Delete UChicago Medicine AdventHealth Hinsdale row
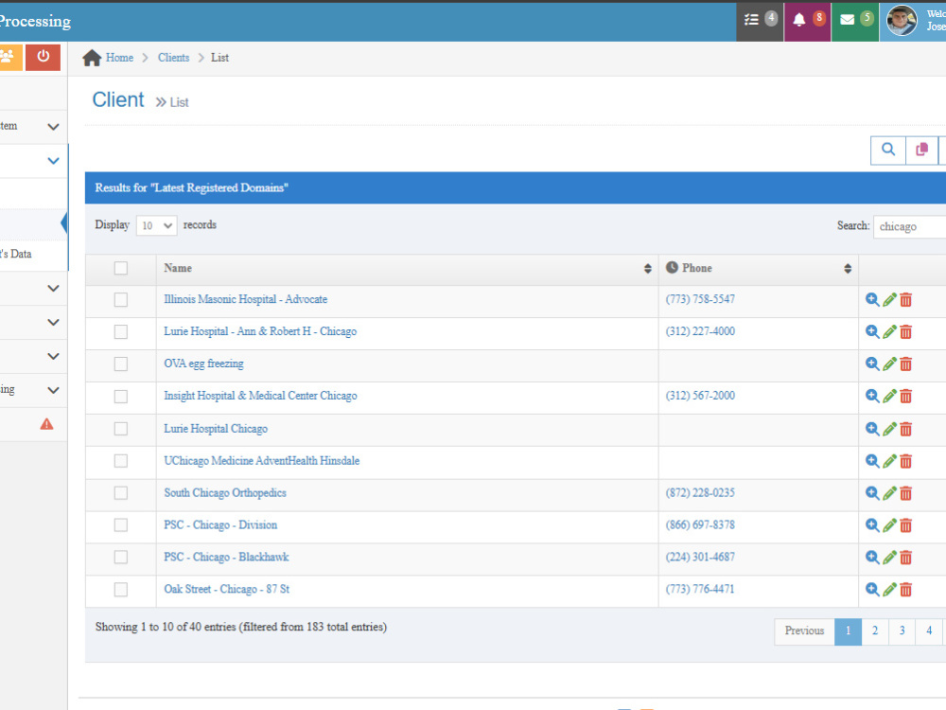 (x=905, y=462)
